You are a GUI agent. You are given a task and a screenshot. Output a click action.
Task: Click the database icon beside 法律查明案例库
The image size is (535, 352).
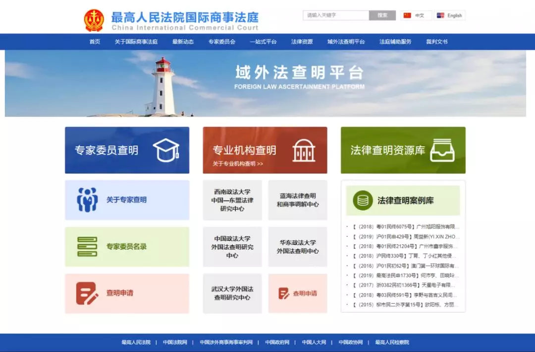tap(363, 200)
